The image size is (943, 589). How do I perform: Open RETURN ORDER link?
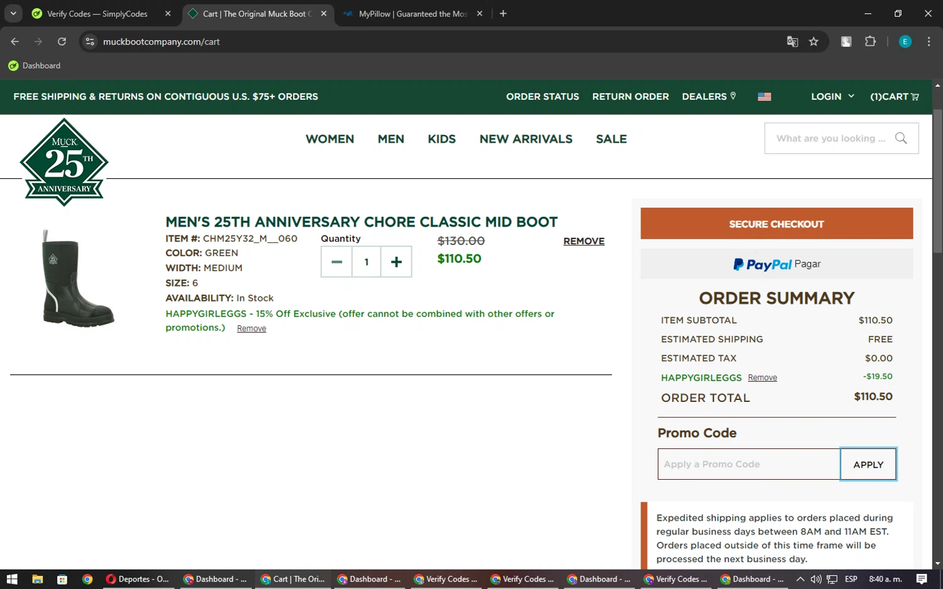(631, 97)
